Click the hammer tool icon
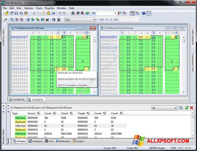Image resolution: width=197 pixels, height=151 pixels. pyautogui.click(x=5, y=20)
